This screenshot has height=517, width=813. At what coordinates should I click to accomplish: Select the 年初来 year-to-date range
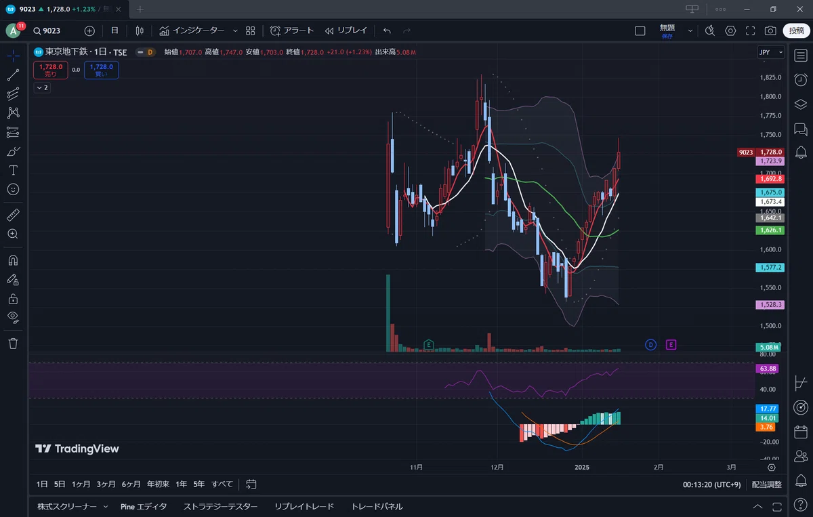point(158,484)
